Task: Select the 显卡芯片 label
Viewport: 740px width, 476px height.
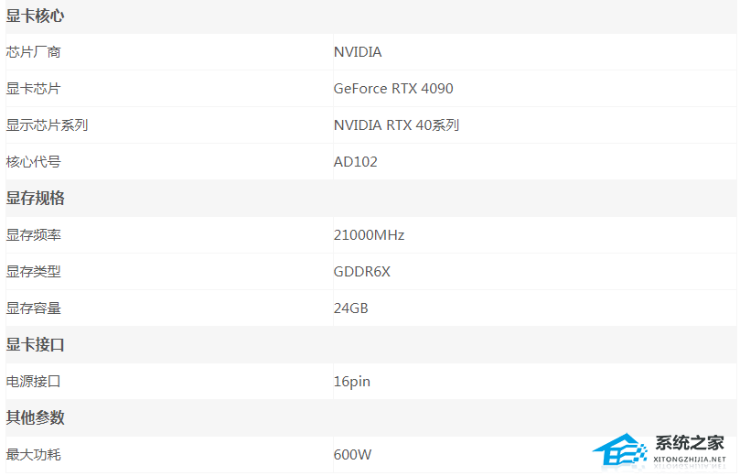Action: (33, 89)
